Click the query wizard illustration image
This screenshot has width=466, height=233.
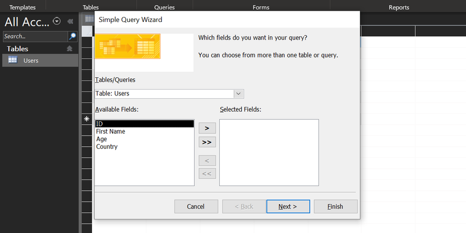click(x=128, y=46)
